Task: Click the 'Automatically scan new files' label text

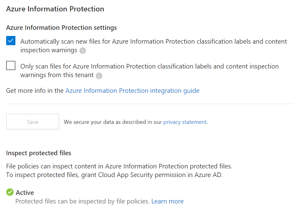Action: [153, 41]
